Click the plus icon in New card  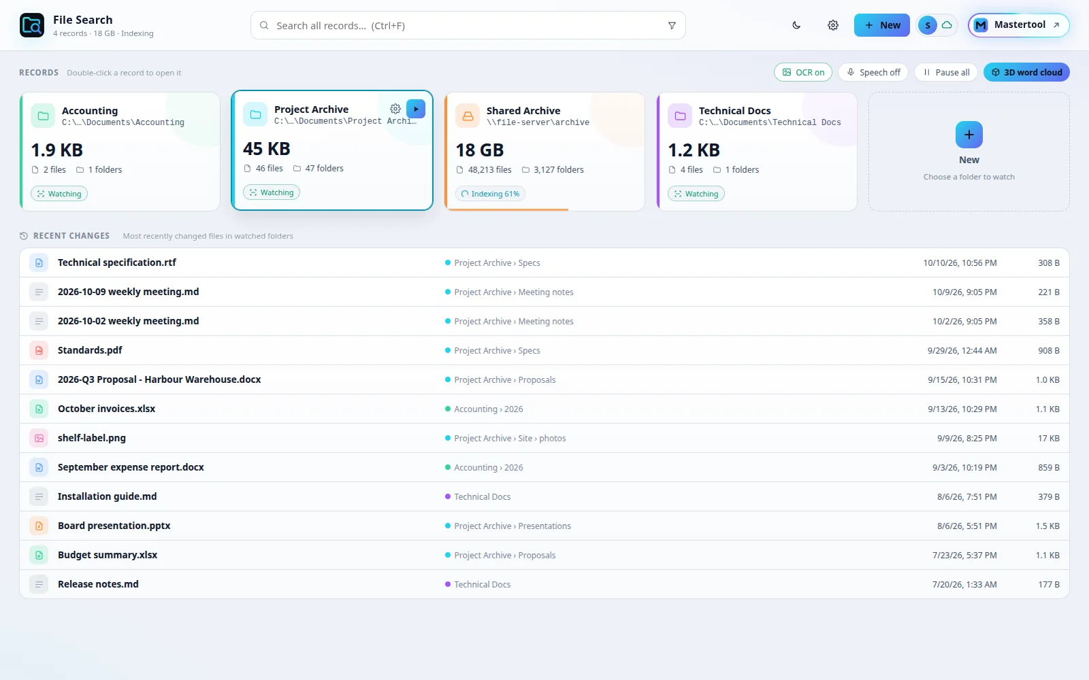969,135
